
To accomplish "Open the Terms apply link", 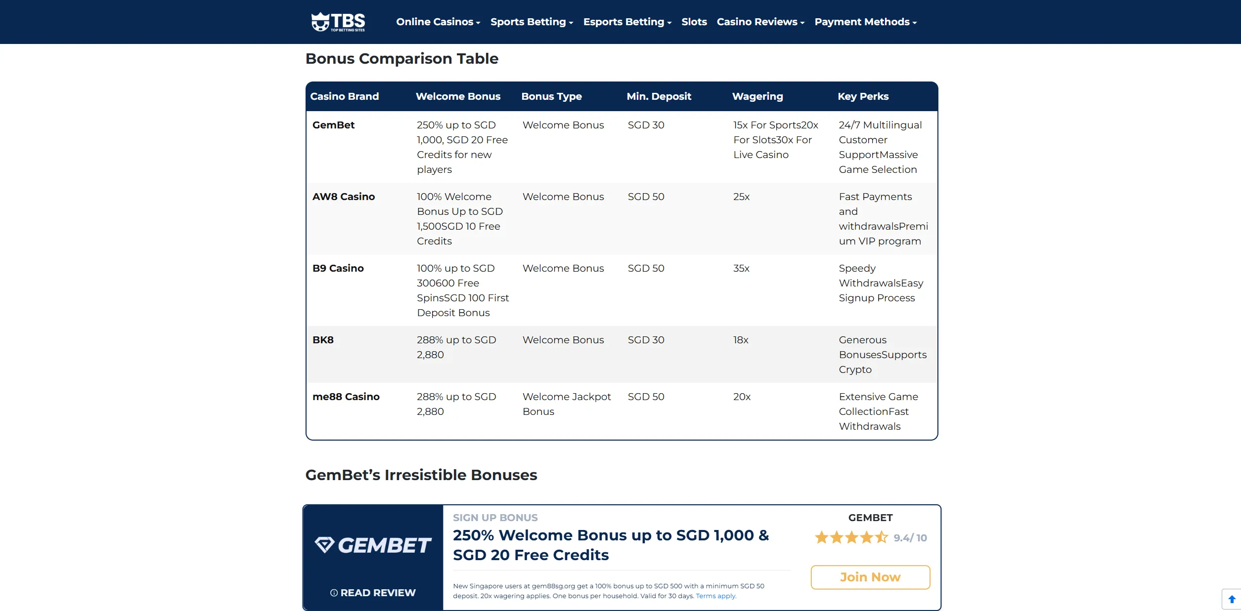I will (716, 596).
